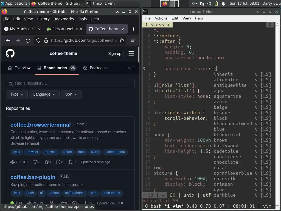Click the stars icon on coffee.browserterminal
This screenshot has height=211, width=281.
click(47, 162)
